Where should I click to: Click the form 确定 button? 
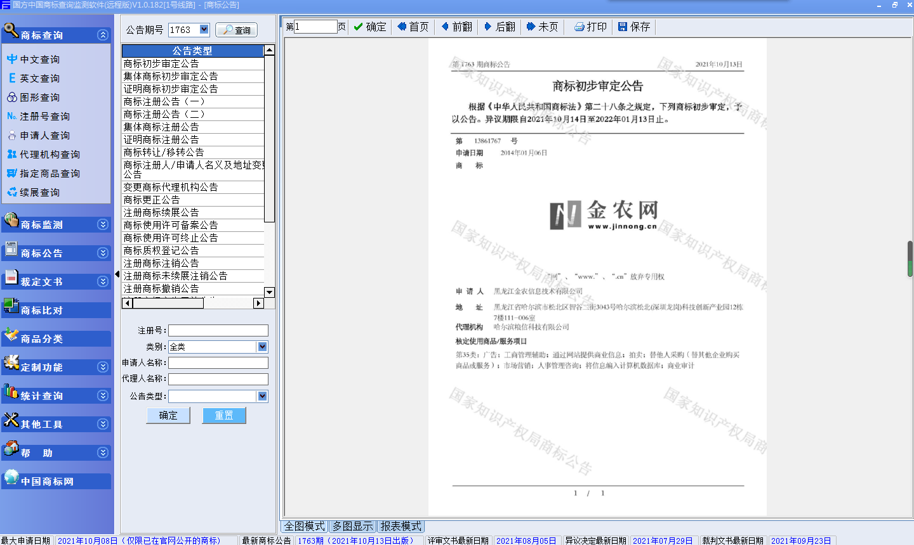coord(168,415)
